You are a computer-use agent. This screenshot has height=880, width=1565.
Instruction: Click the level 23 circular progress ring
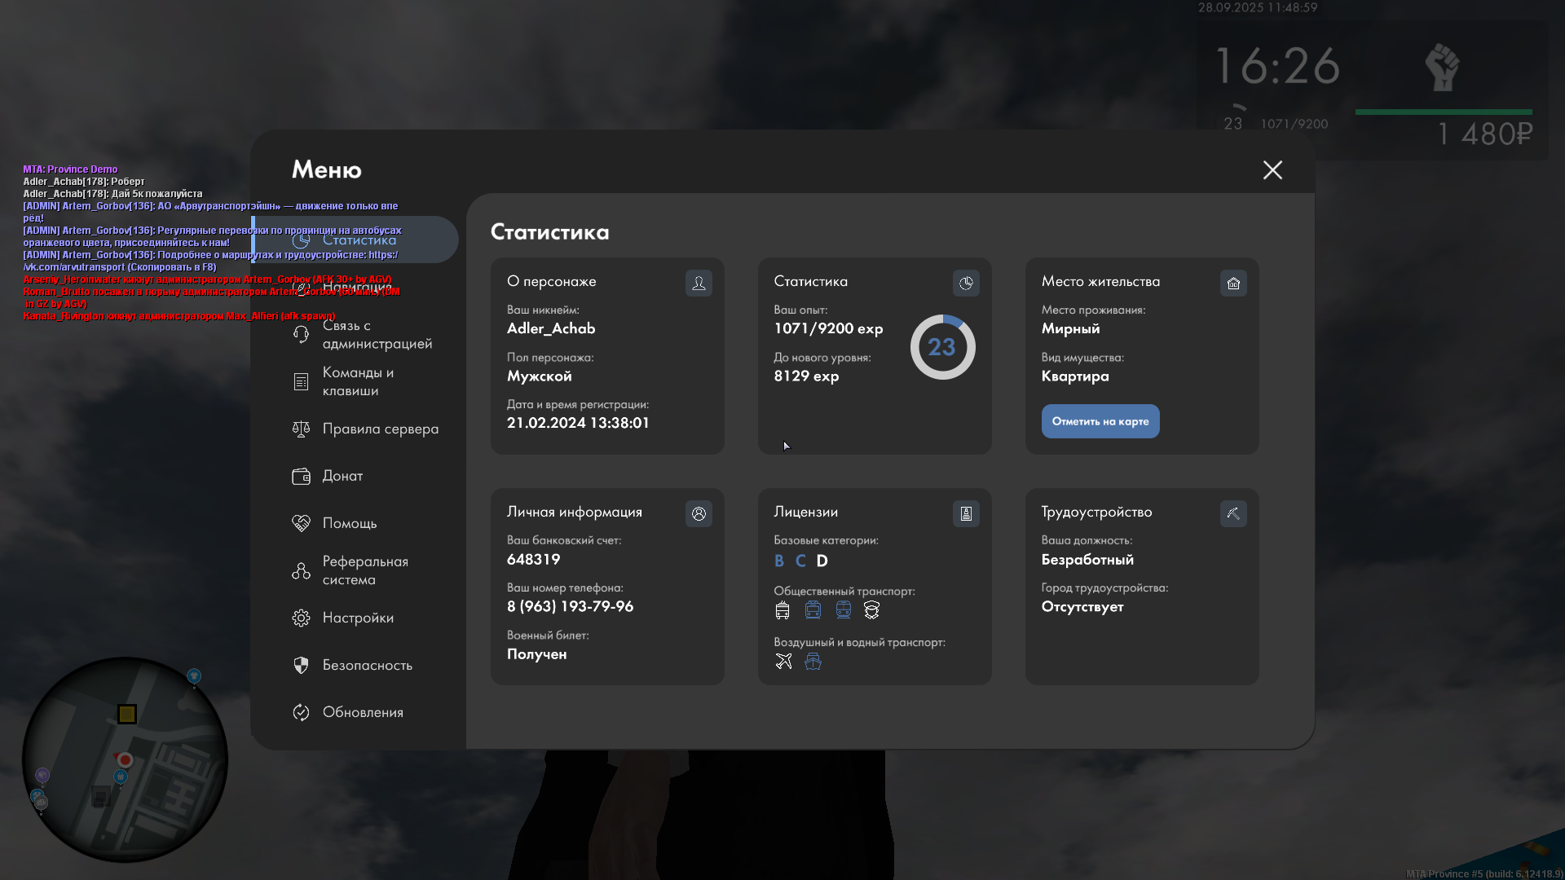[x=942, y=347]
